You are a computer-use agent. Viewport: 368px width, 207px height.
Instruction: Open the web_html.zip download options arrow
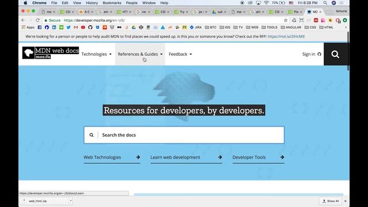[x=71, y=201]
